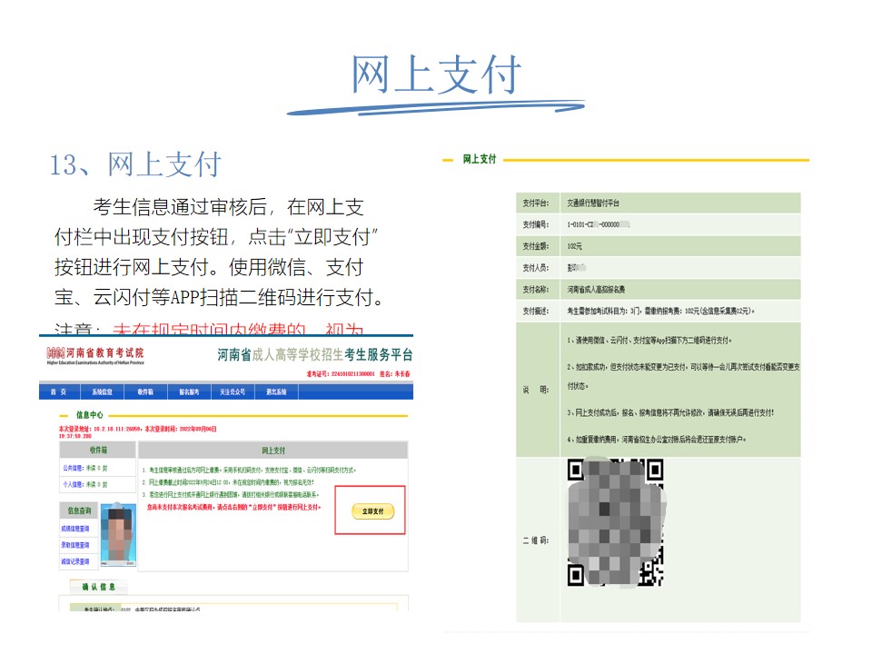Image resolution: width=872 pixels, height=654 pixels.
Task: Click the 1-0101-CZ payment number value
Action: (599, 224)
